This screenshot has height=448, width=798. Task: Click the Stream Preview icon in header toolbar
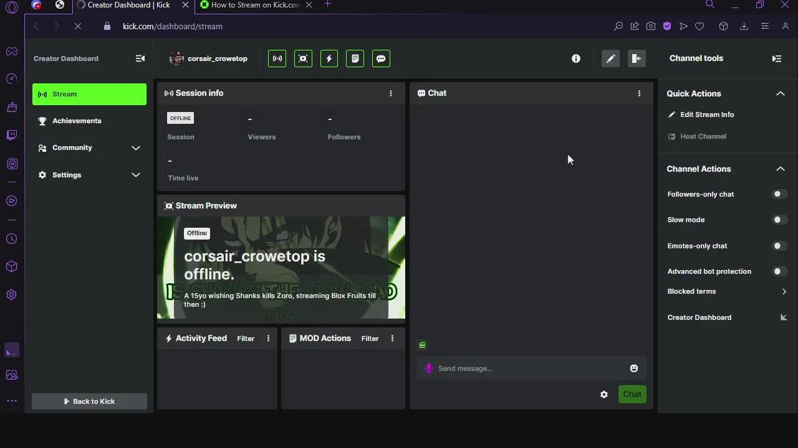coord(303,58)
